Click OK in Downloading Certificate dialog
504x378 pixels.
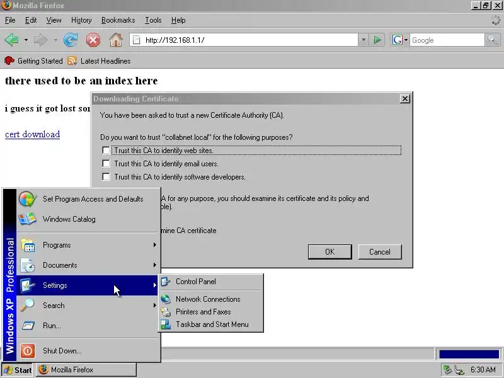[329, 251]
